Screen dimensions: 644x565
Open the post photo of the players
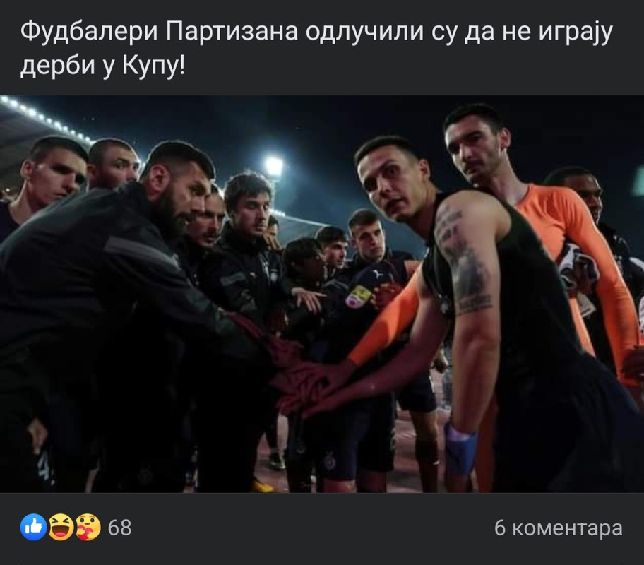pyautogui.click(x=322, y=294)
